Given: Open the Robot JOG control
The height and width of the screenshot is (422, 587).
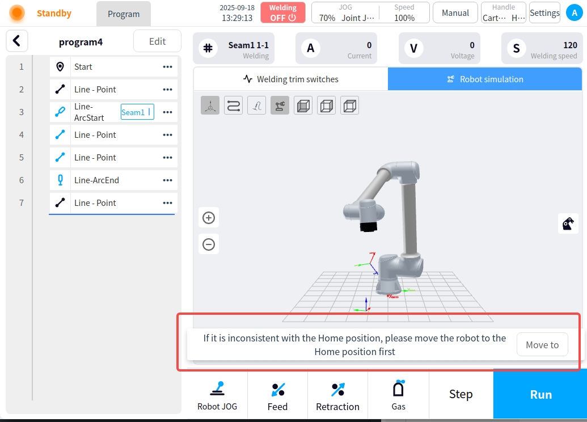Looking at the screenshot, I should [217, 394].
